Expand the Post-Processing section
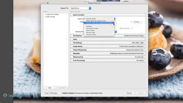 108,60
